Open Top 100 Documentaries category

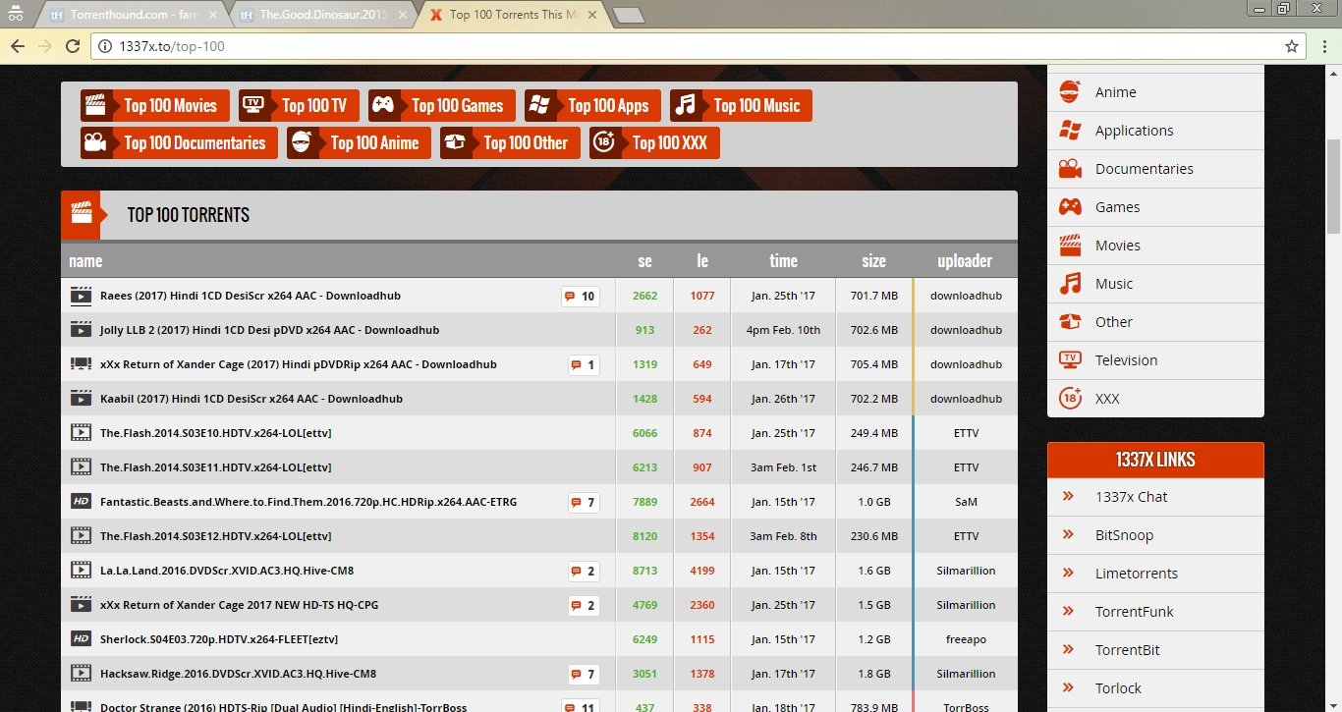tap(179, 142)
